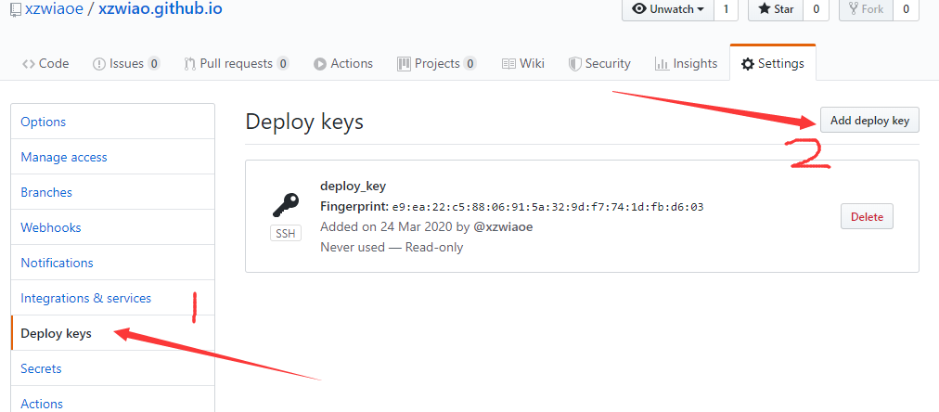Click the Issues exclamation circle icon
Image resolution: width=939 pixels, height=412 pixels.
tap(98, 64)
